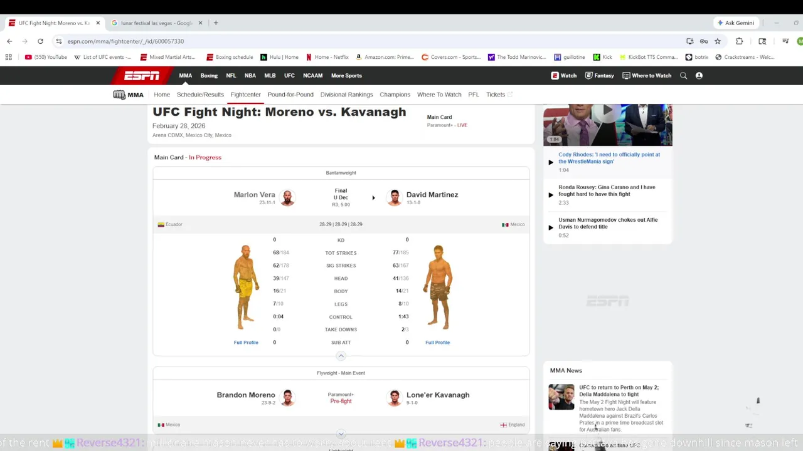803x451 pixels.
Task: Click the Perth news article thumbnail
Action: tap(561, 397)
